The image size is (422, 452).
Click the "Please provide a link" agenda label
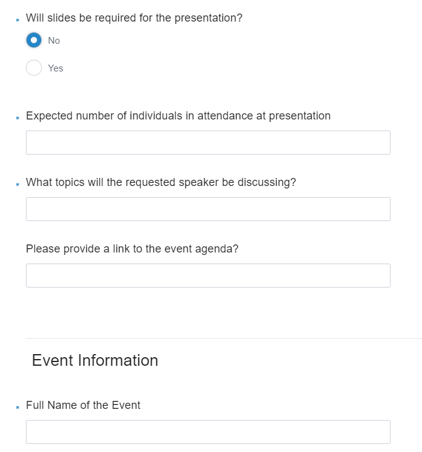tap(132, 249)
